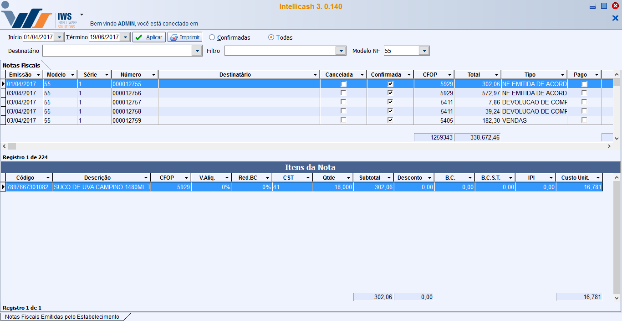622x321 pixels.
Task: Click the Tipo column header
Action: point(534,75)
